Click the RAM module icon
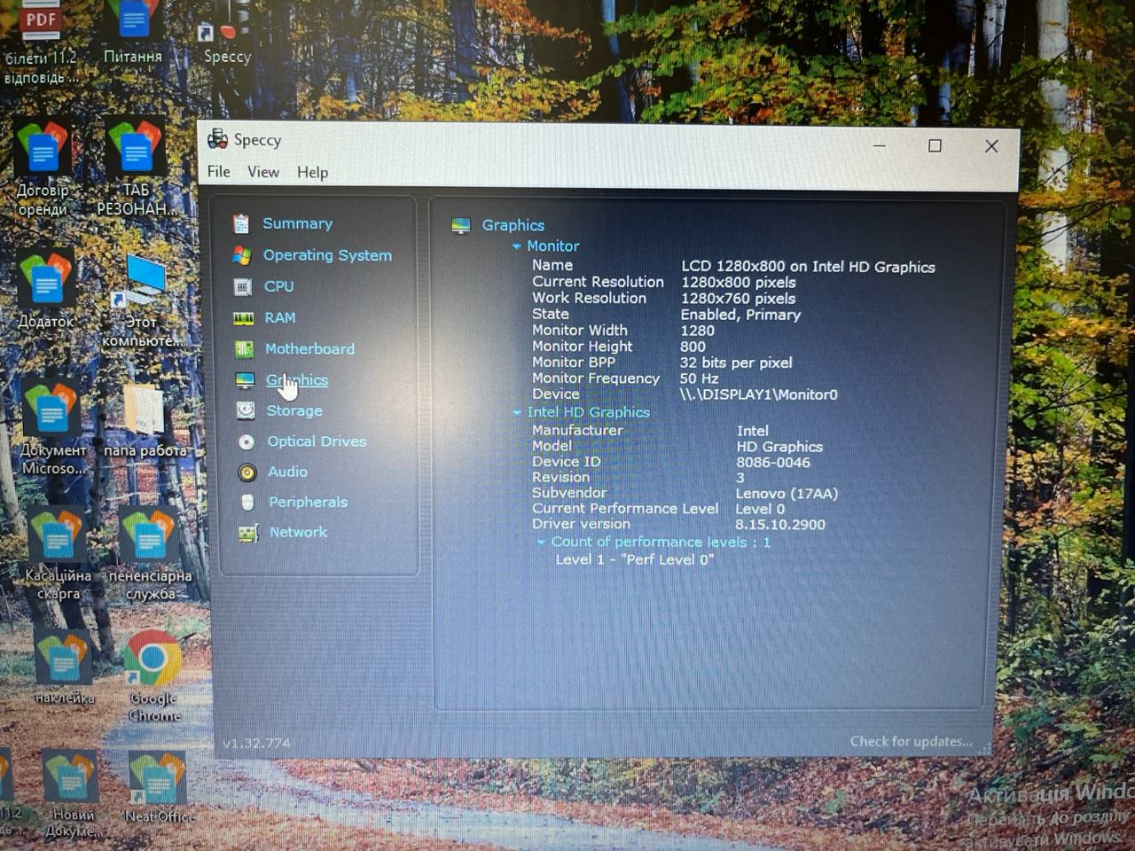The width and height of the screenshot is (1135, 851). 243,318
